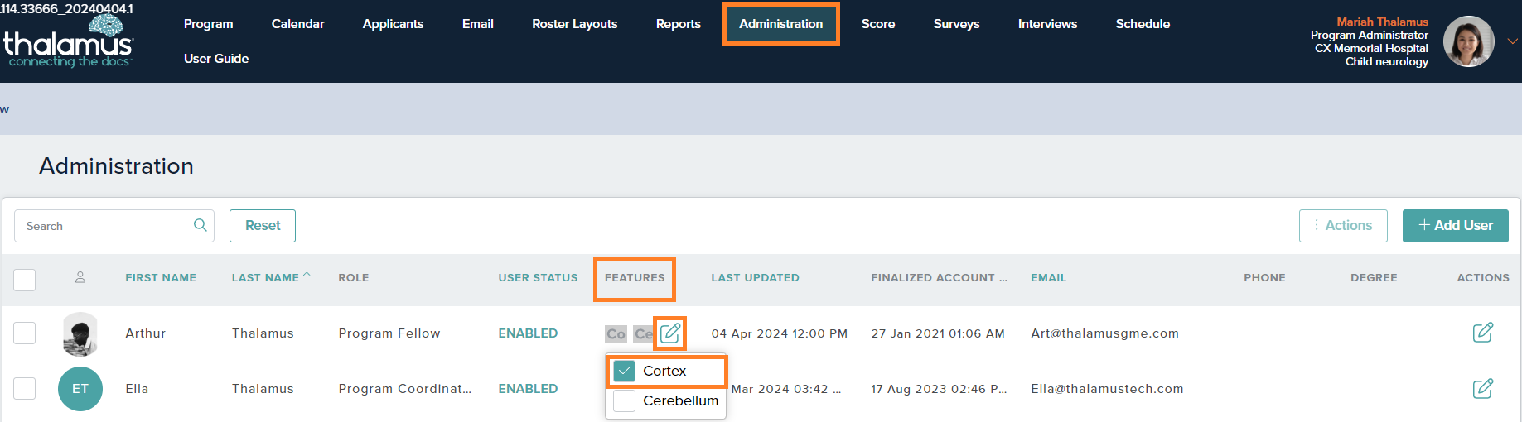Select Arthur's row checkbox
1522x422 pixels.
(25, 333)
